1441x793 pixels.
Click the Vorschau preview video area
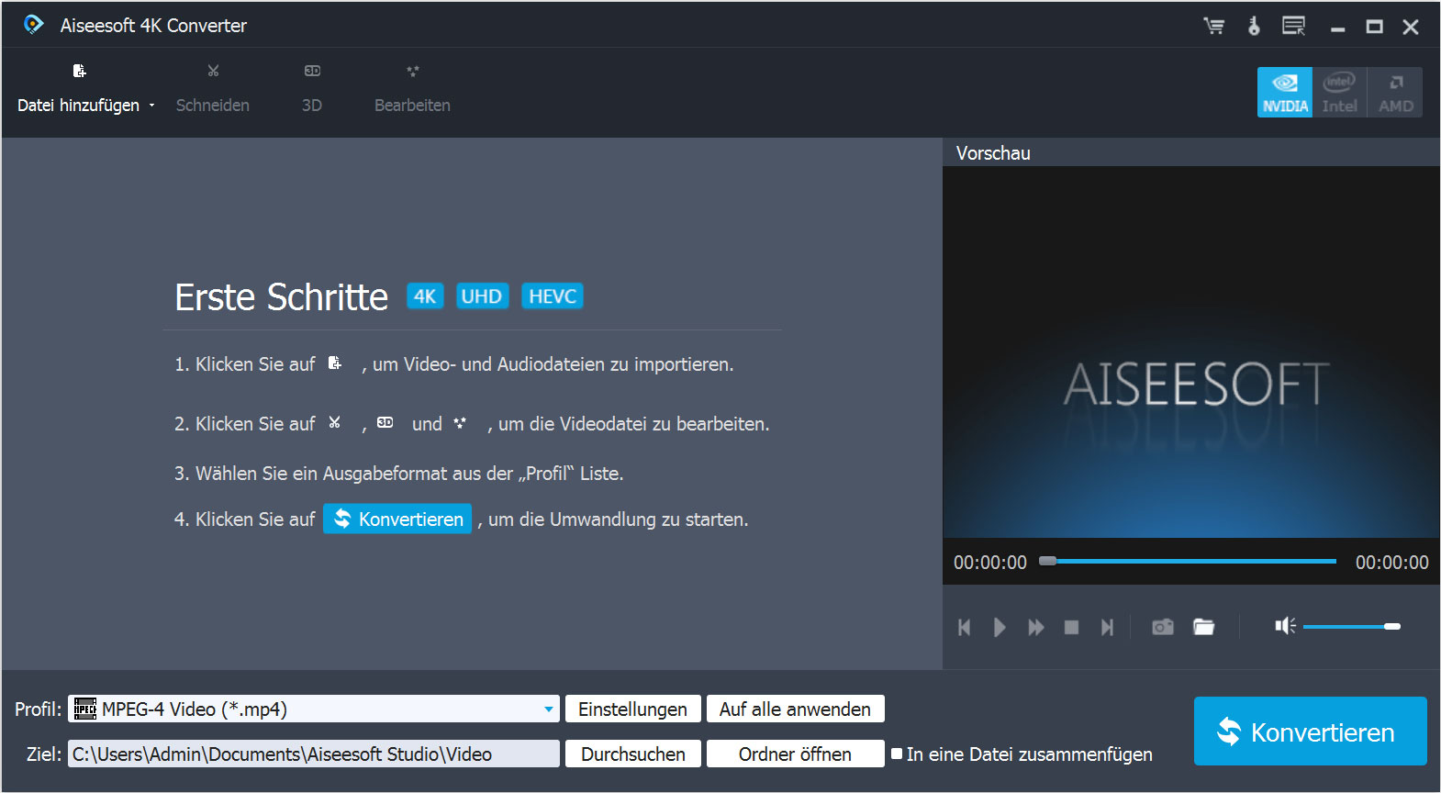(x=1190, y=352)
